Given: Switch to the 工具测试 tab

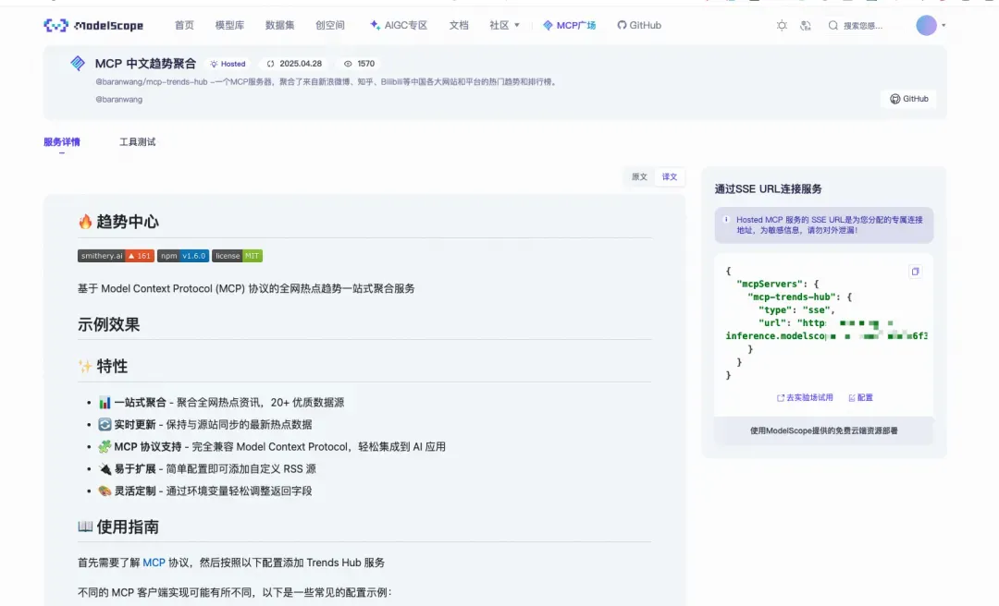Looking at the screenshot, I should click(137, 142).
